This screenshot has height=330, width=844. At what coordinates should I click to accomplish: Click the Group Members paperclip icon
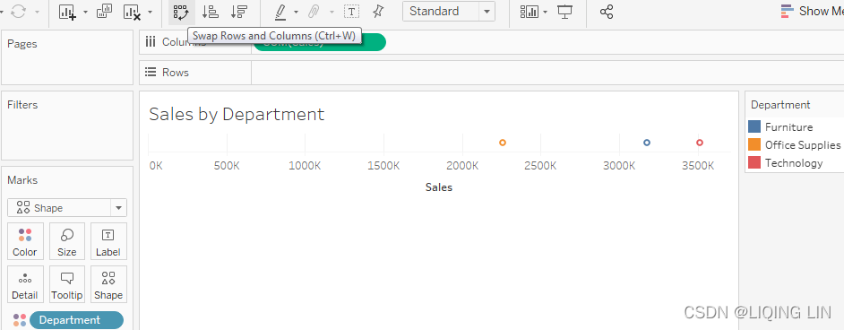click(314, 12)
